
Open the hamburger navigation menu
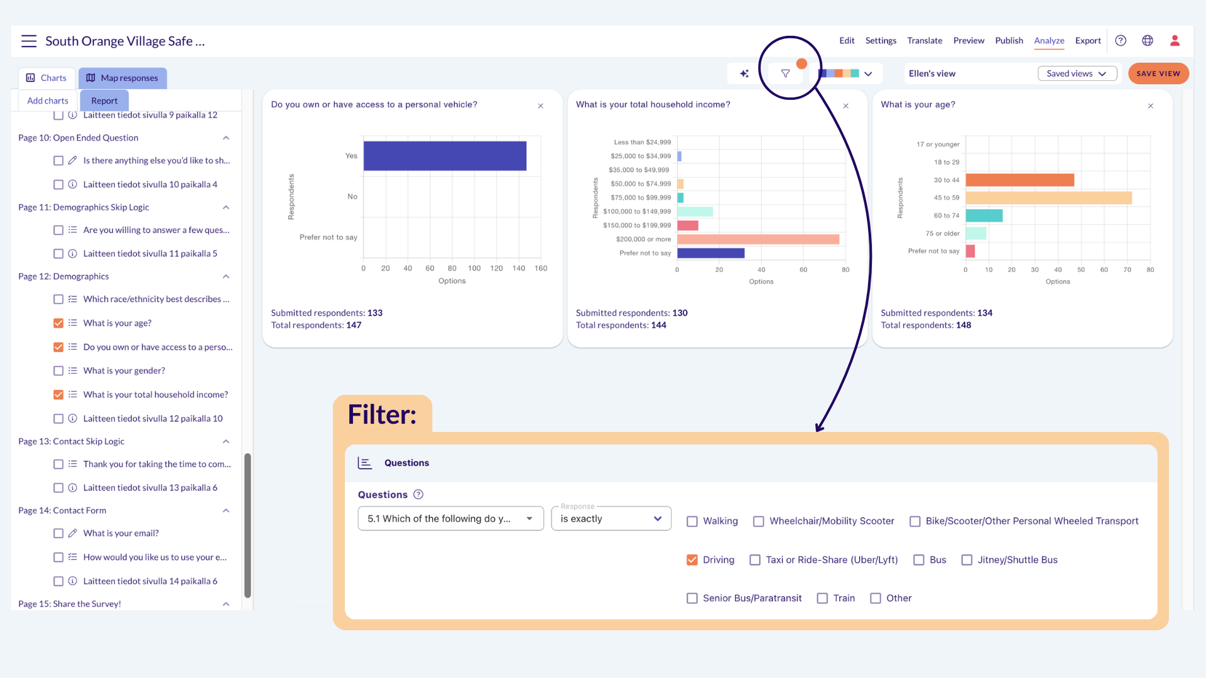[29, 41]
